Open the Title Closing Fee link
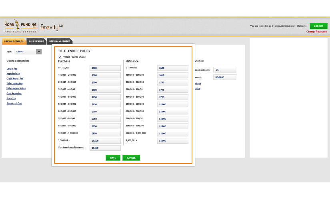 14,84
